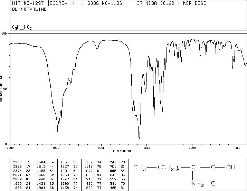Click the 1000 label on the wavenumber axis
Viewport: 247px width, 191px height.
(x=192, y=148)
